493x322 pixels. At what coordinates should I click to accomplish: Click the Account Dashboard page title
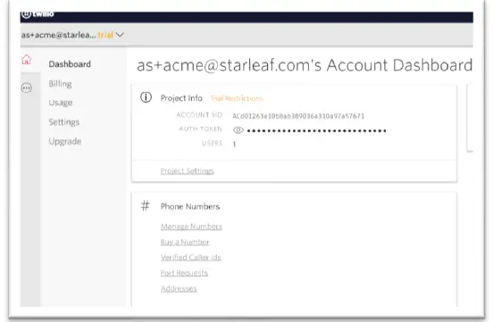tap(305, 65)
